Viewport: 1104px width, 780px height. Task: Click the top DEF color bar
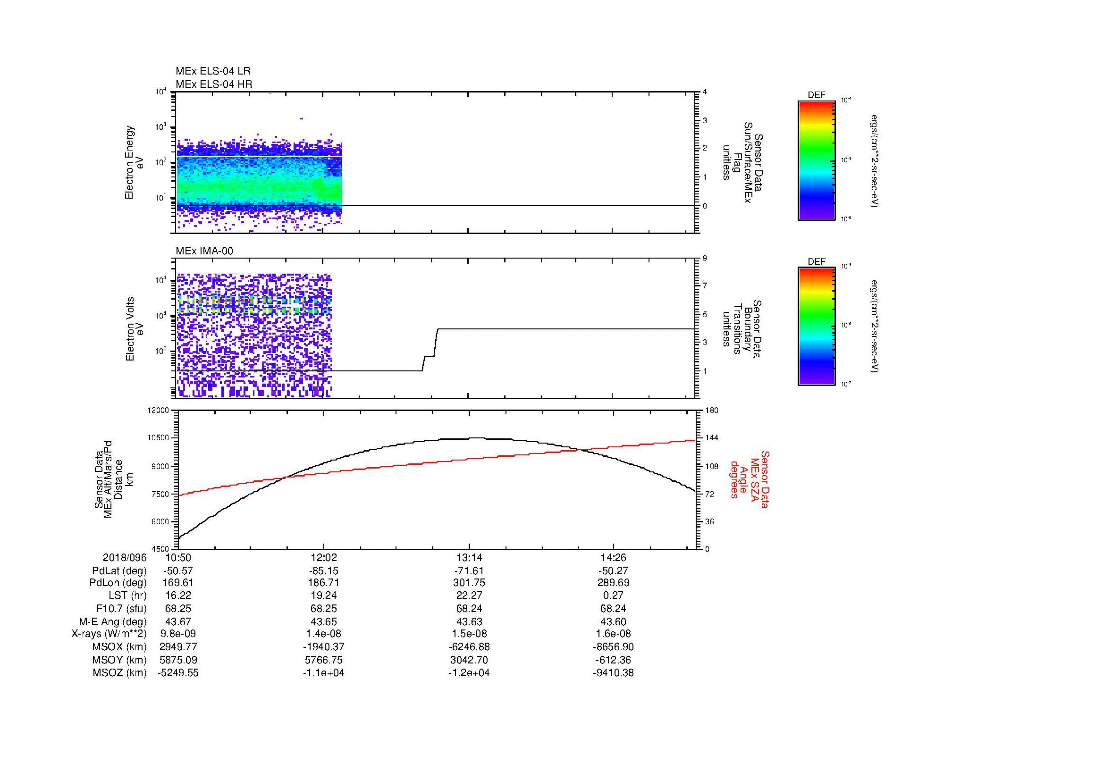(x=817, y=160)
